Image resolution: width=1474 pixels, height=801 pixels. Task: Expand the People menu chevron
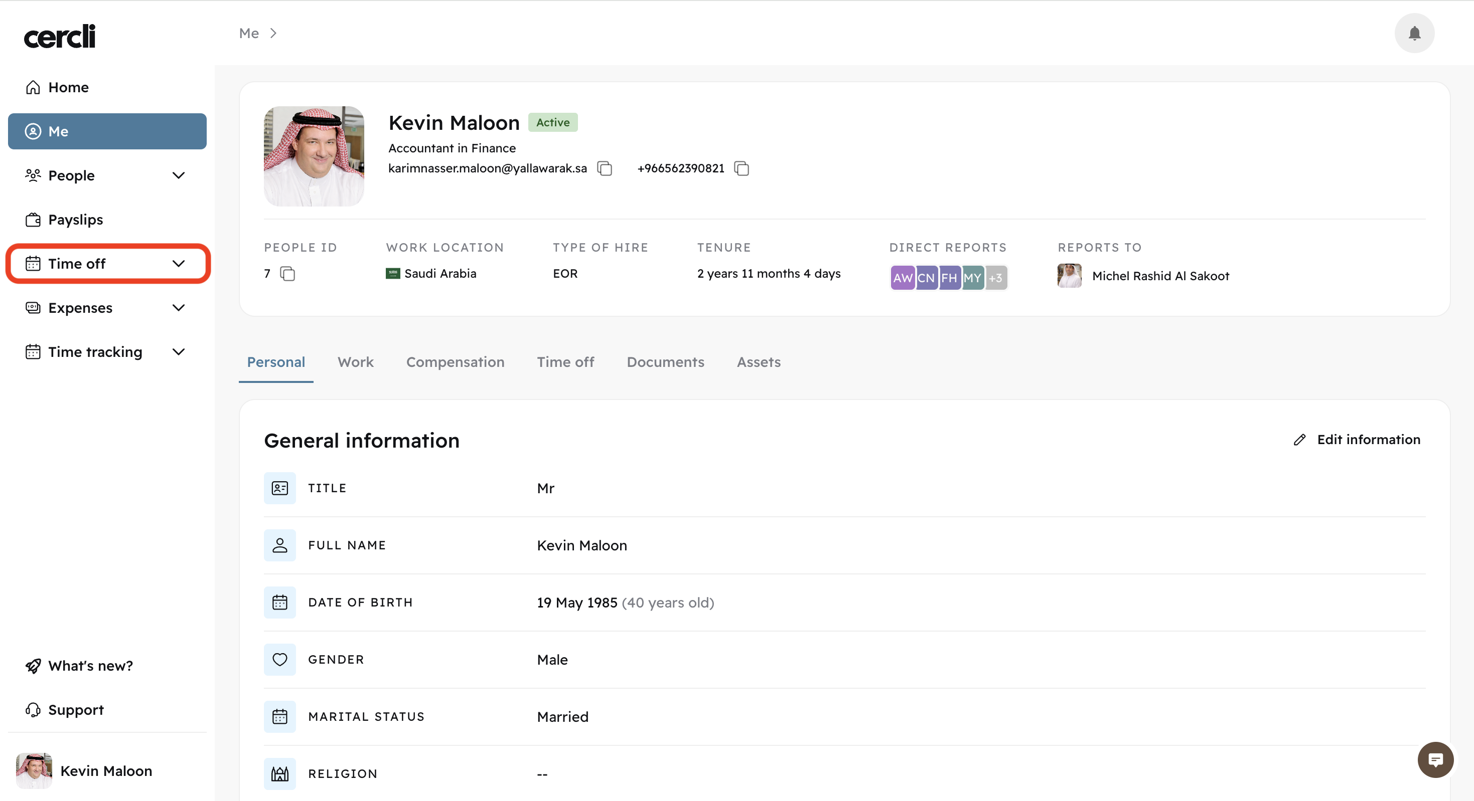click(x=179, y=175)
